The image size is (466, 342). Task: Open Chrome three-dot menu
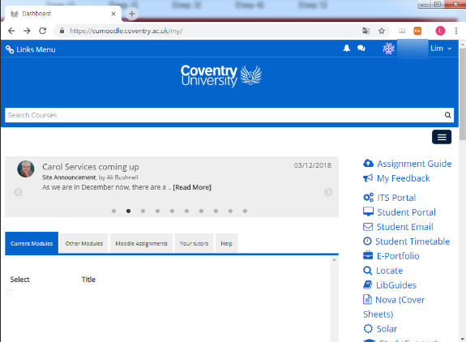[456, 31]
